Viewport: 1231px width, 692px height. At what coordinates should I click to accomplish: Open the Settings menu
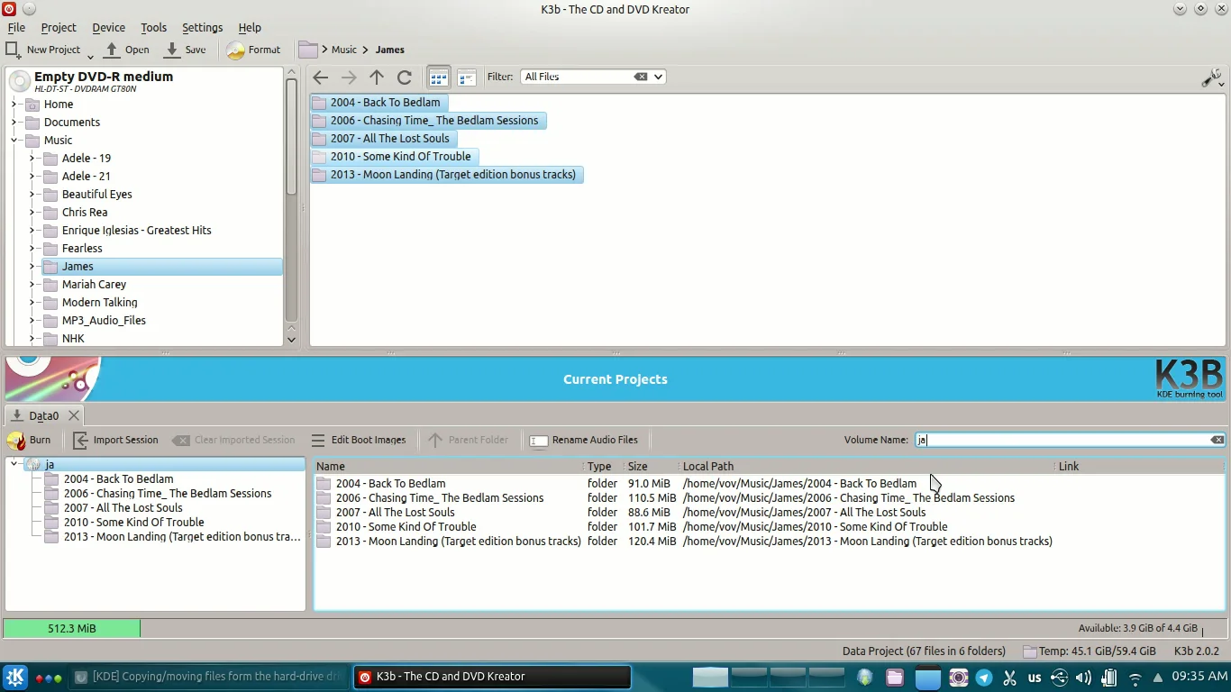[203, 27]
